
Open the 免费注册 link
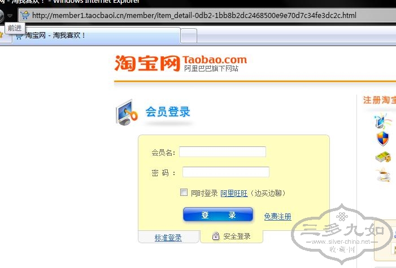click(x=277, y=216)
